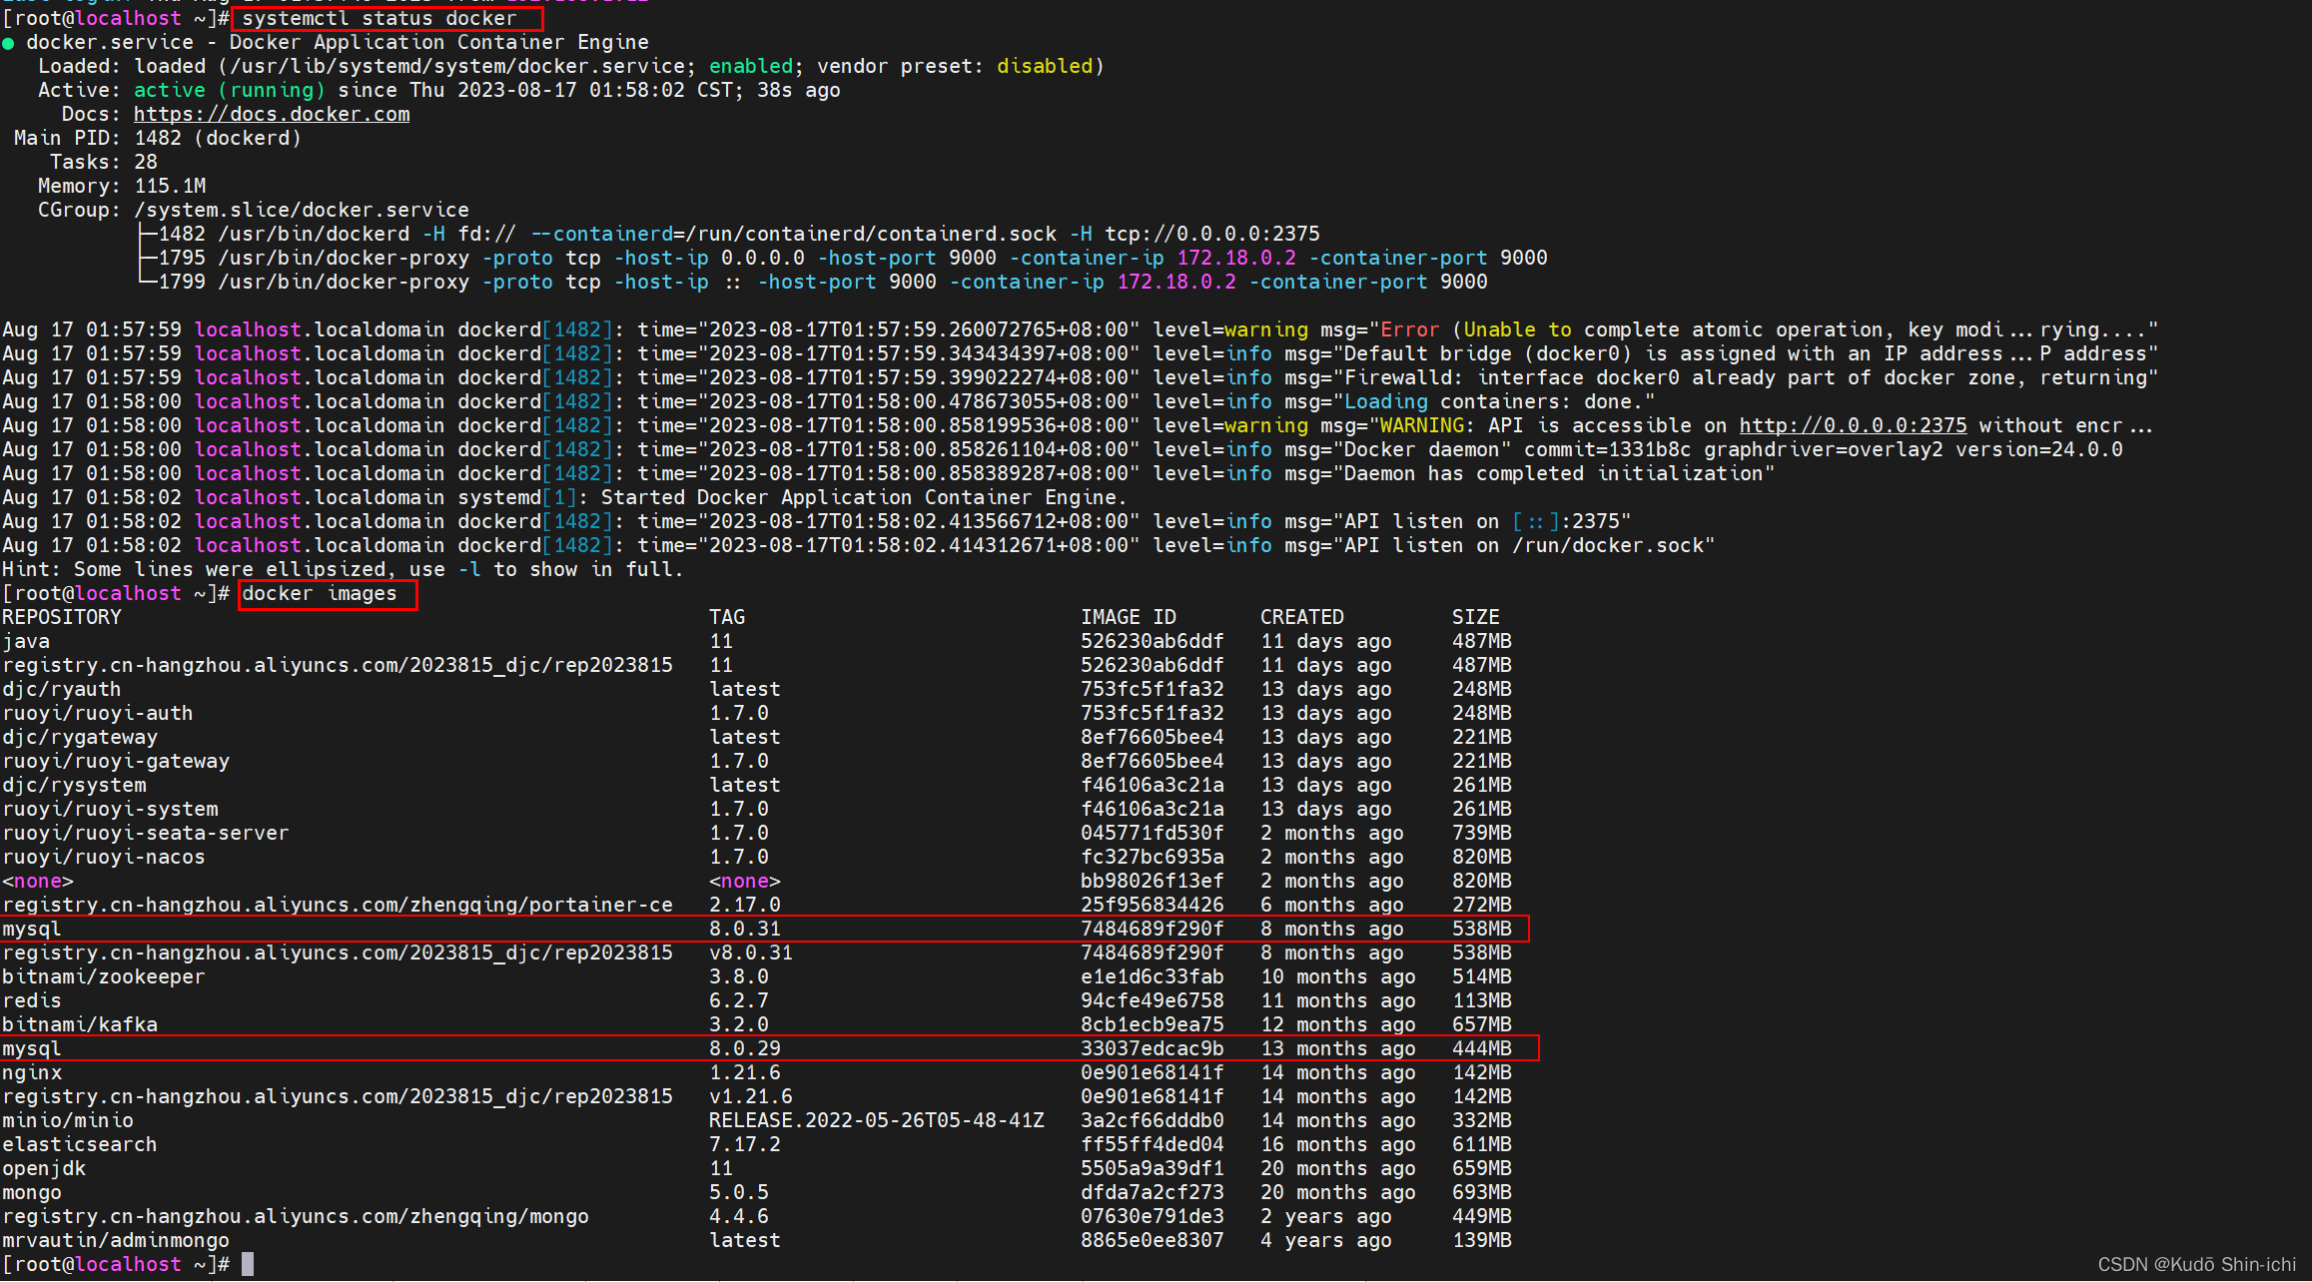Click the CREATED column header

[1301, 617]
